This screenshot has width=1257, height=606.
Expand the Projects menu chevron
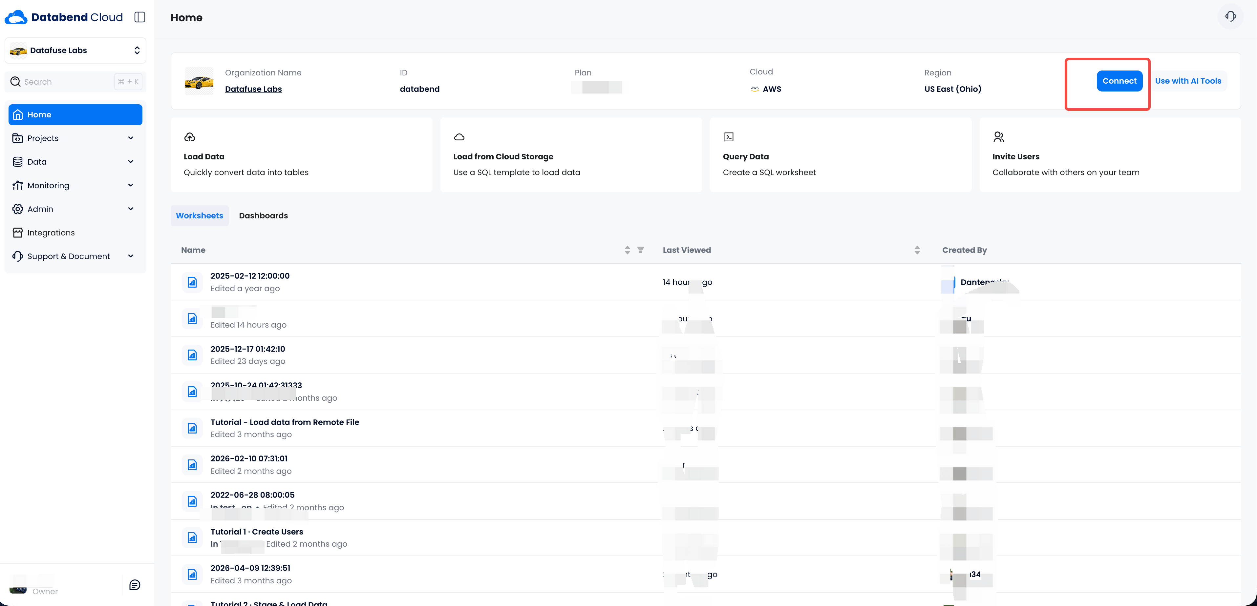point(131,138)
